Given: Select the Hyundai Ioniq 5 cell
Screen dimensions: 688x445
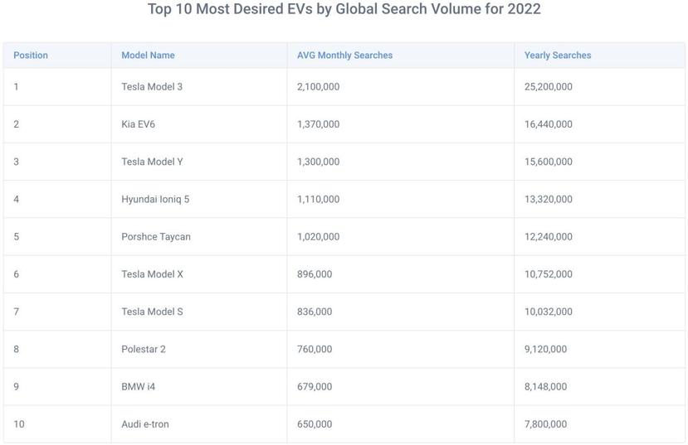Looking at the screenshot, I should pos(155,199).
